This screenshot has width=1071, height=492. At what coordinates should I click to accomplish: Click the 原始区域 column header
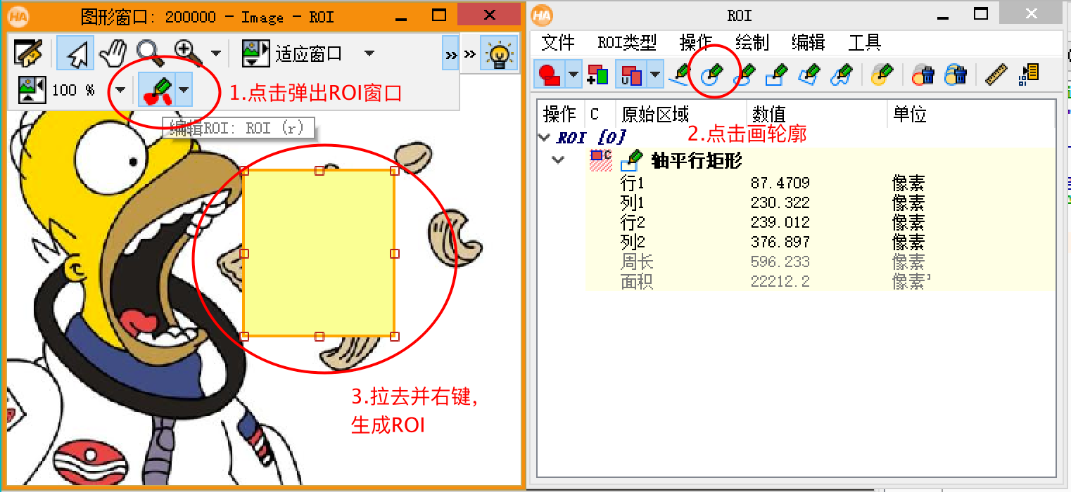[680, 114]
